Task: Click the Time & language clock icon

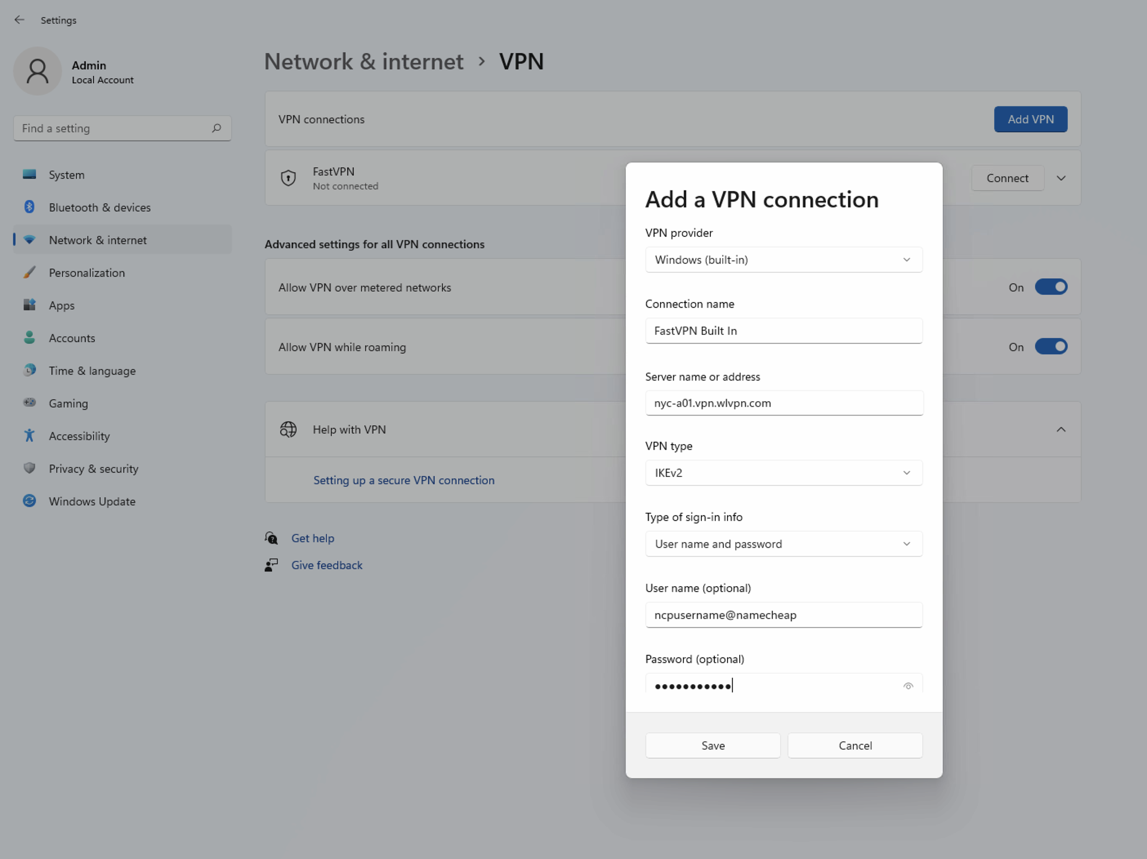Action: coord(29,371)
